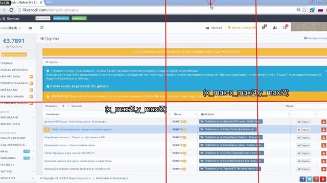Viewport: 327px width, 183px height.
Task: Hide the Детские GPS-часы task with Скрыть
Action: tap(303, 122)
